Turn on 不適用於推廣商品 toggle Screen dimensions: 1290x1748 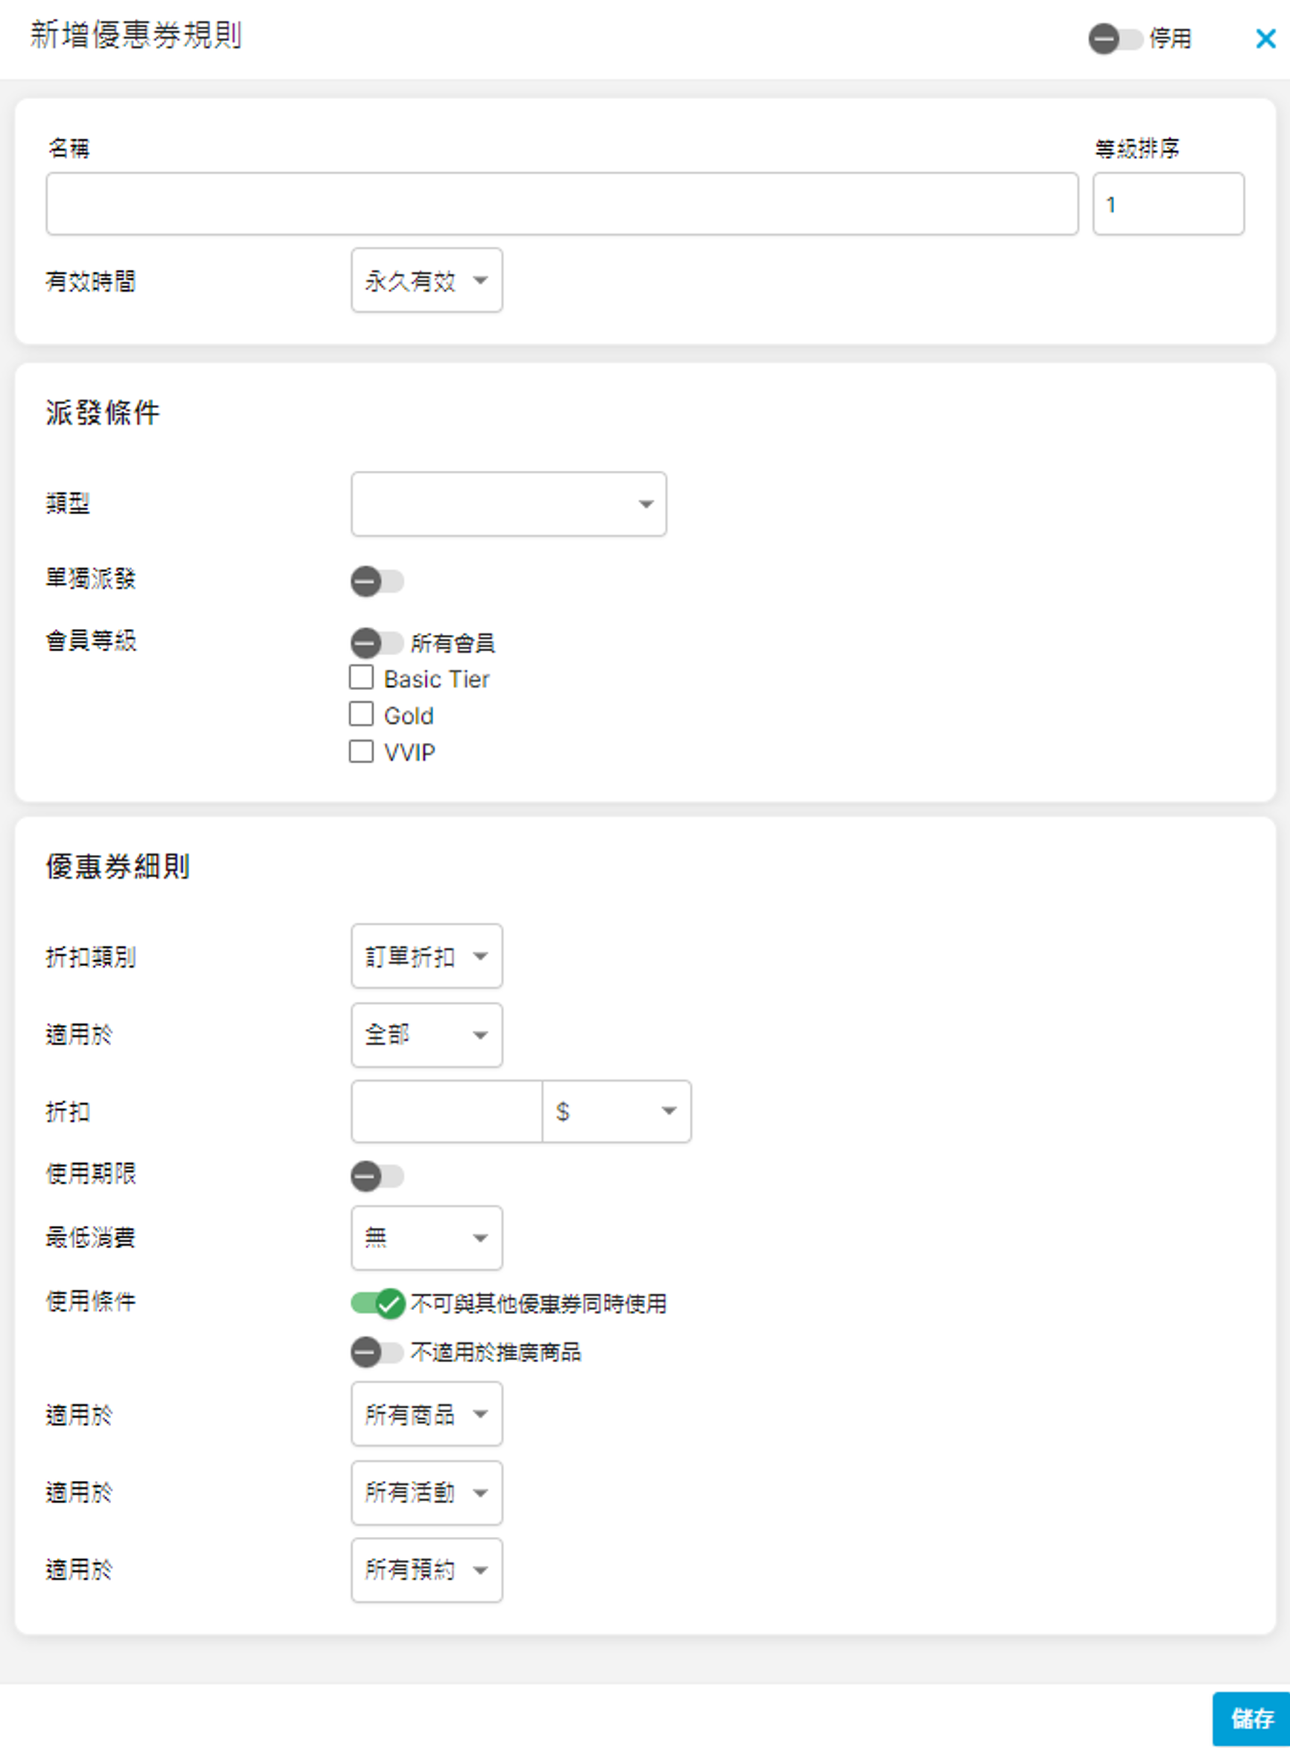(x=377, y=1352)
